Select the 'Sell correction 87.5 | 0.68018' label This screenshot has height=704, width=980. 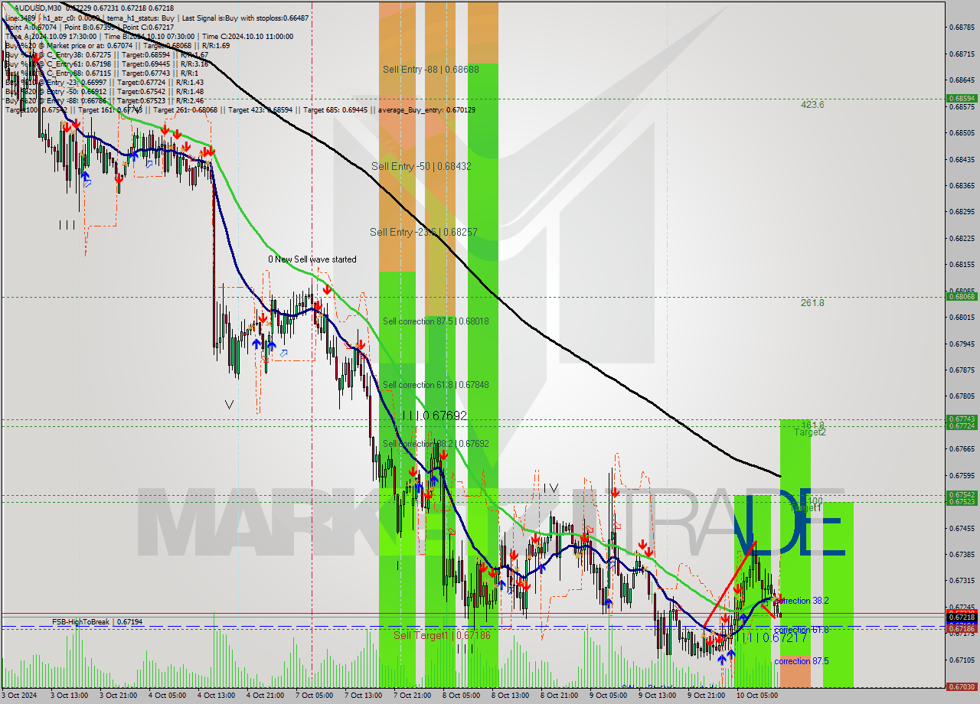436,321
